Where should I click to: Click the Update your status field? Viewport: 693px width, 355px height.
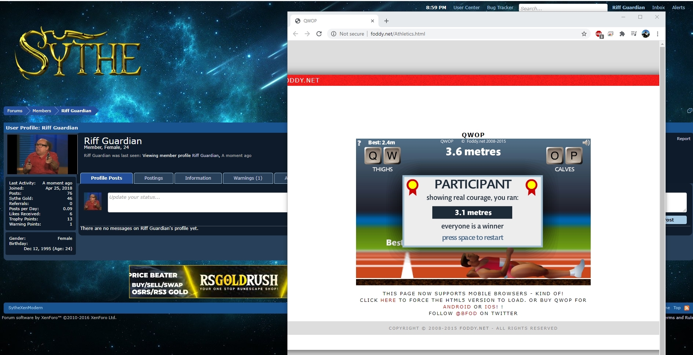click(x=198, y=202)
